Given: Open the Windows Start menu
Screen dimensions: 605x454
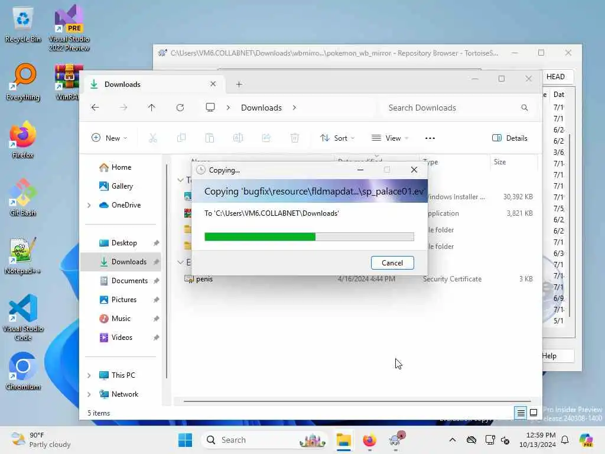Looking at the screenshot, I should tap(185, 440).
